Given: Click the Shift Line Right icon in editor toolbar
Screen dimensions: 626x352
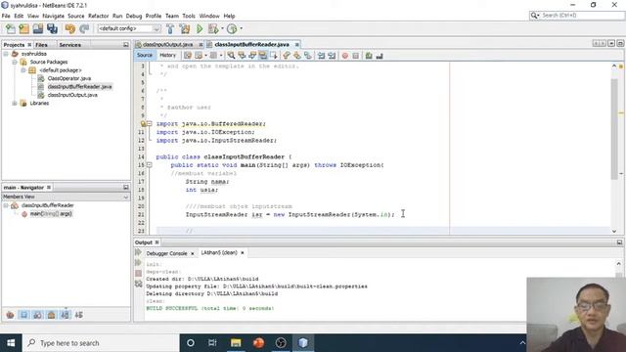Looking at the screenshot, I should [332, 56].
